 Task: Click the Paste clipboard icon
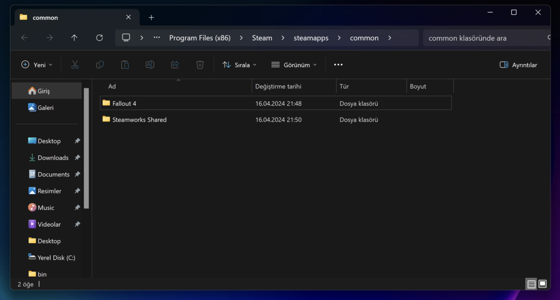[x=125, y=65]
